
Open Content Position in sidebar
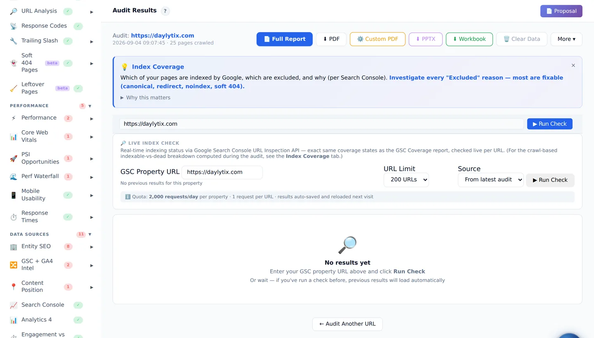(x=33, y=286)
